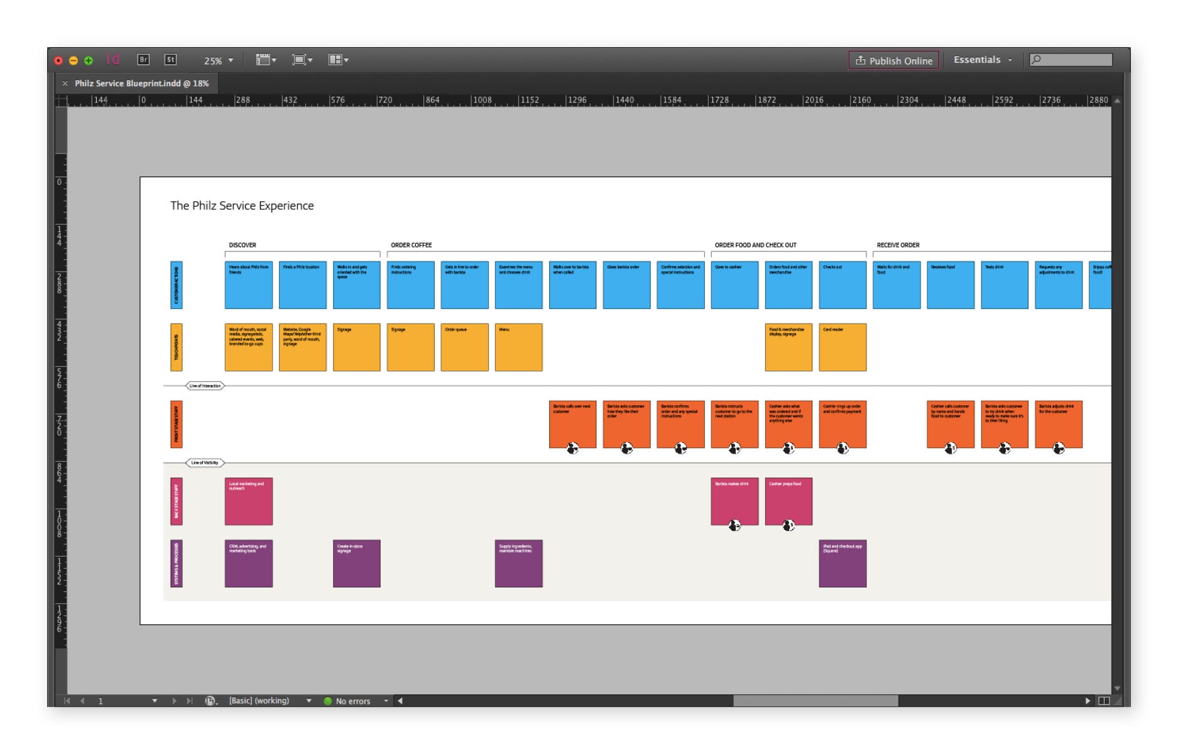Select the pink BACK STAGE STAFF row label

pos(177,501)
